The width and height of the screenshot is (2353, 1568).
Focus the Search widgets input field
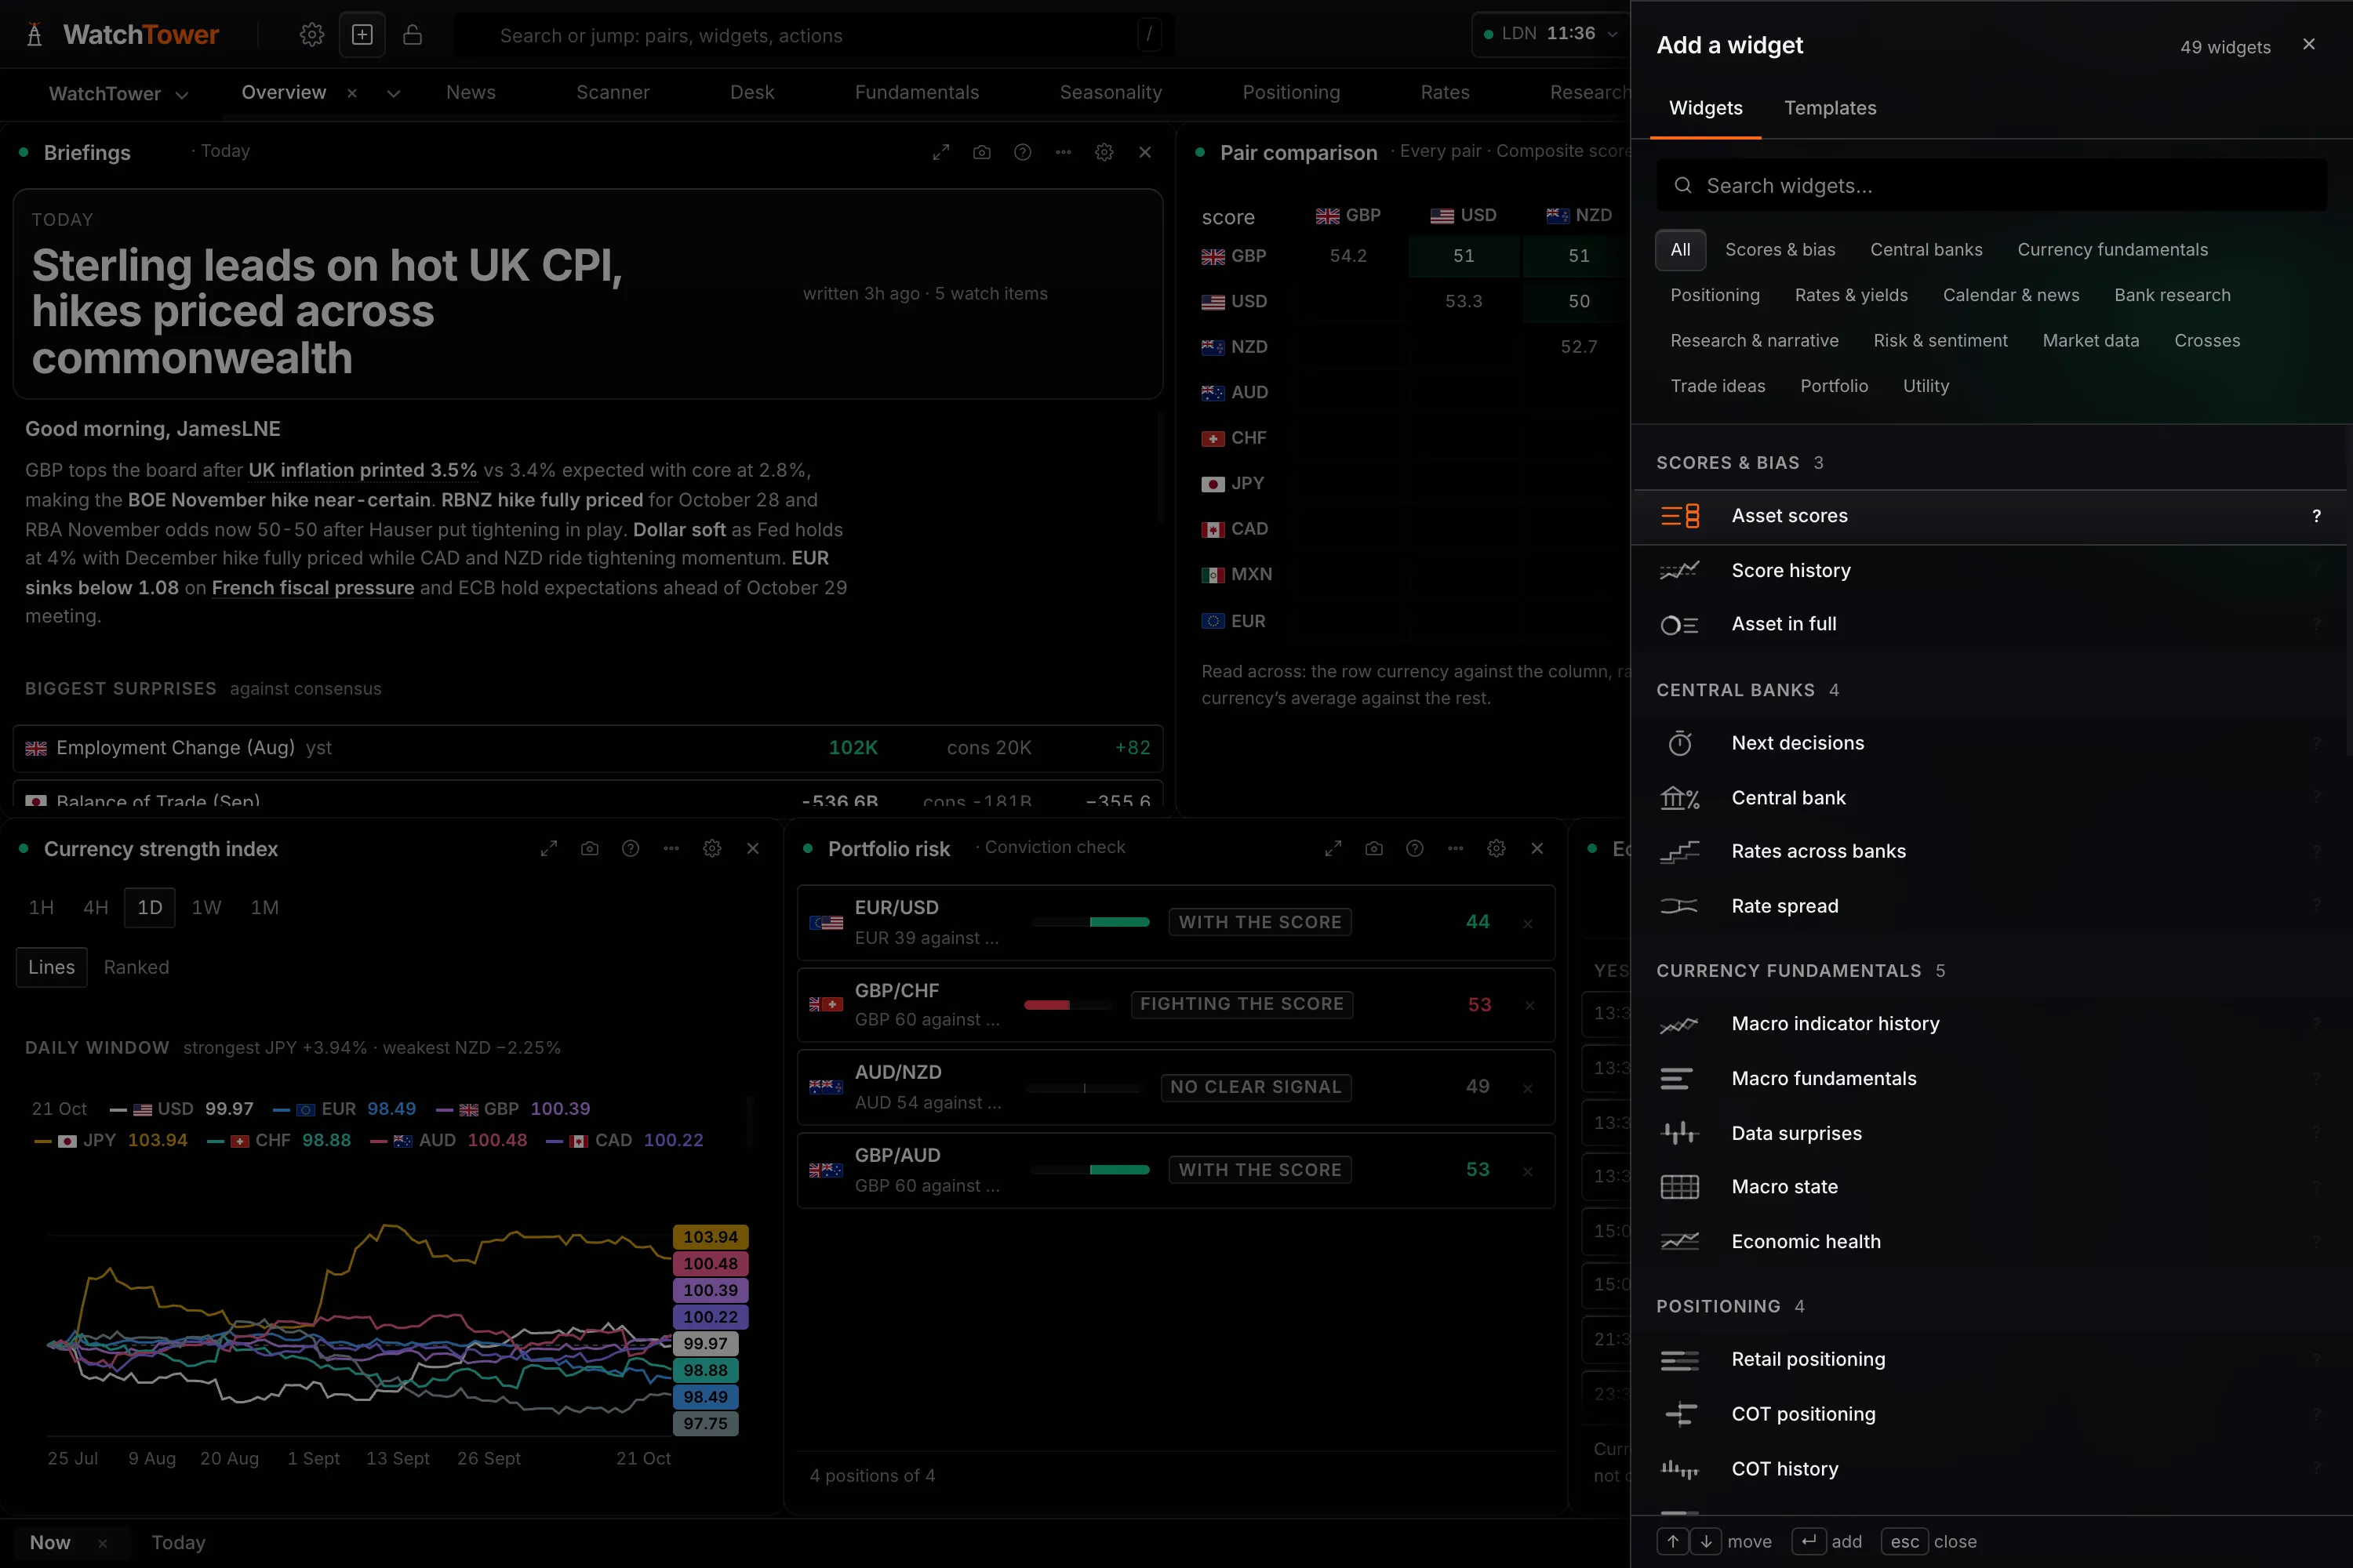pyautogui.click(x=1991, y=186)
